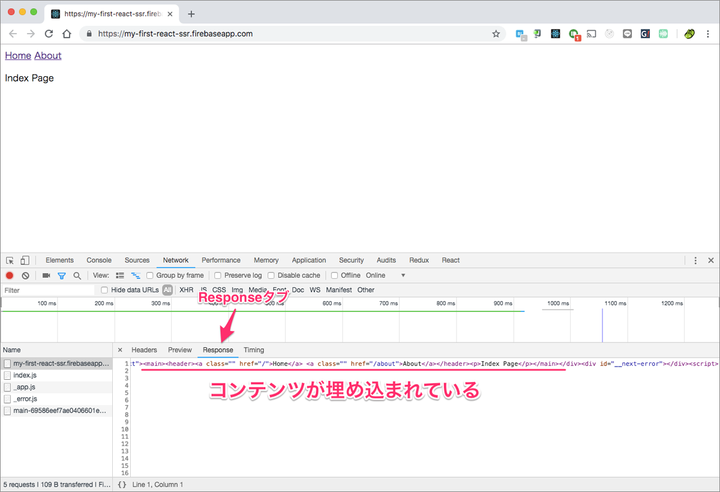
Task: Stop recording the network log
Action: pos(10,275)
